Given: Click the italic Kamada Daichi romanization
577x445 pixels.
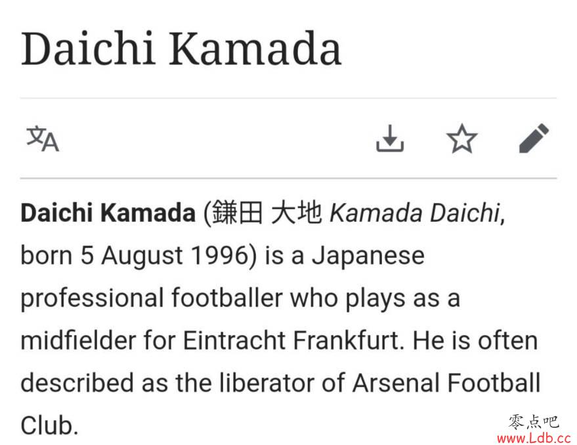Looking at the screenshot, I should point(415,213).
